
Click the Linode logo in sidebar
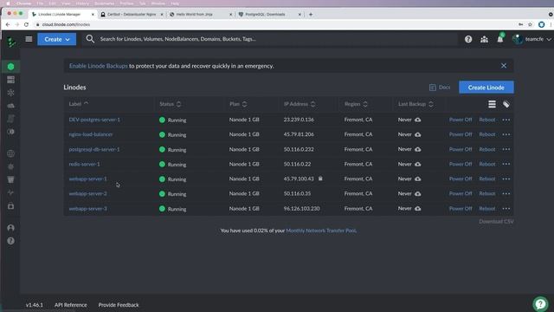click(x=11, y=42)
